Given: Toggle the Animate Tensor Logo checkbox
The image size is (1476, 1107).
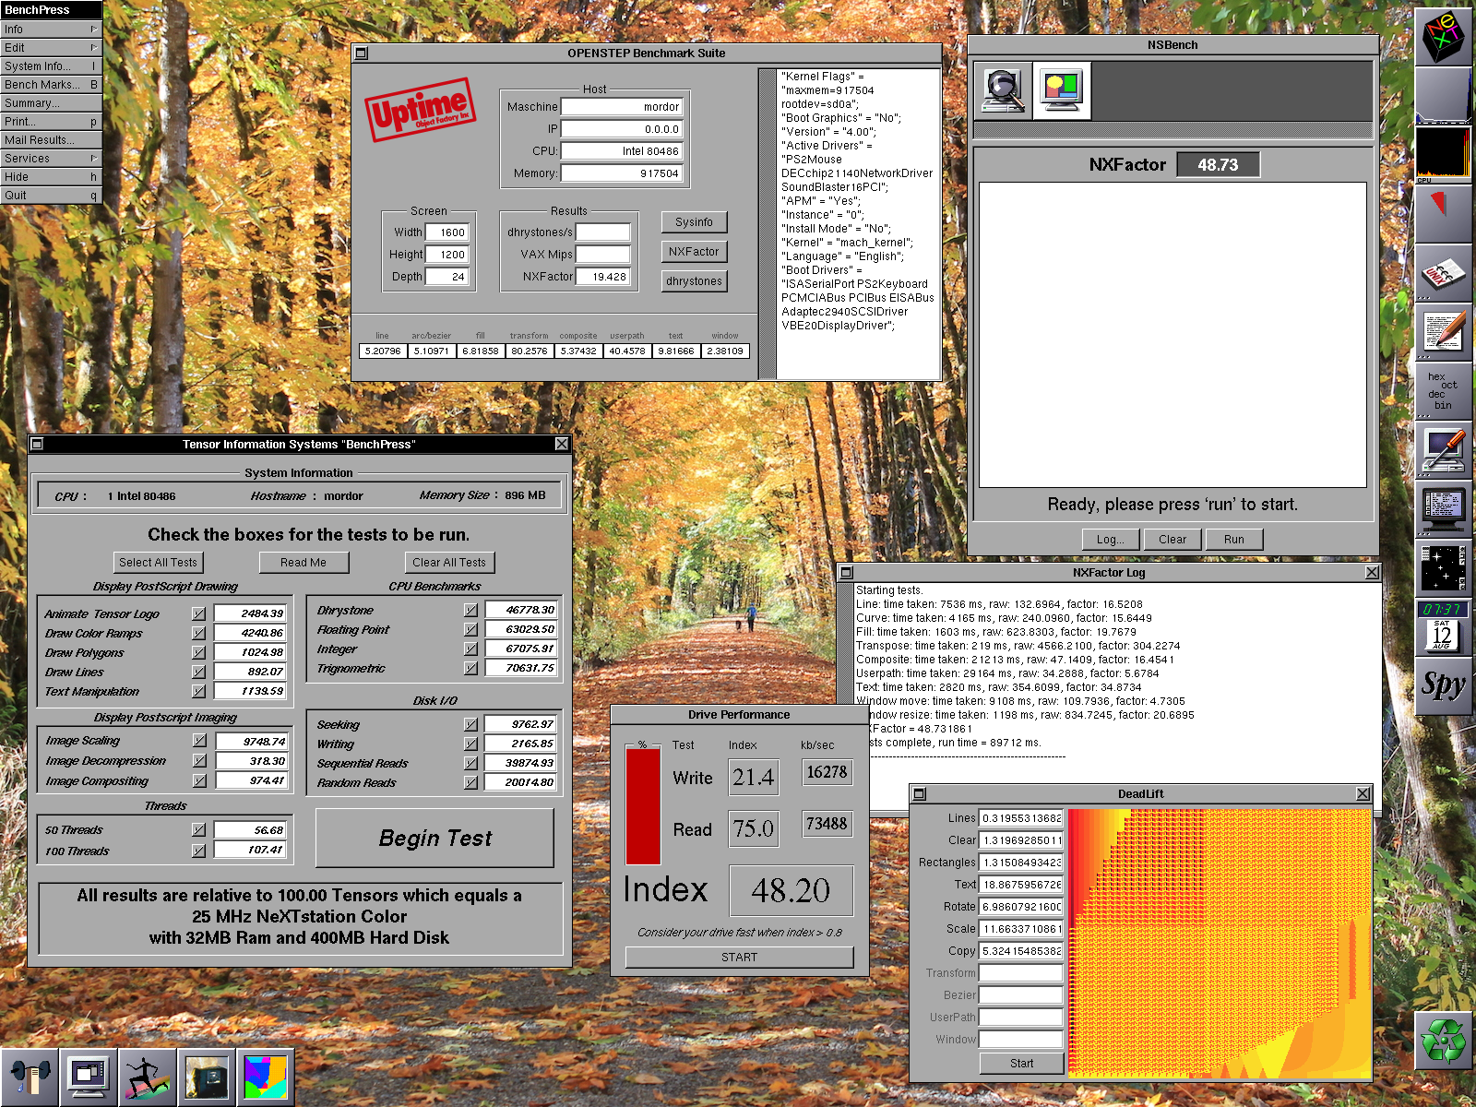Looking at the screenshot, I should pos(198,613).
